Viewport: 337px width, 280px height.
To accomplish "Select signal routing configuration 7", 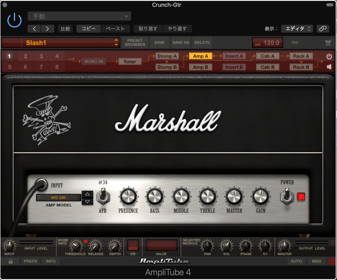I will [x=41, y=67].
